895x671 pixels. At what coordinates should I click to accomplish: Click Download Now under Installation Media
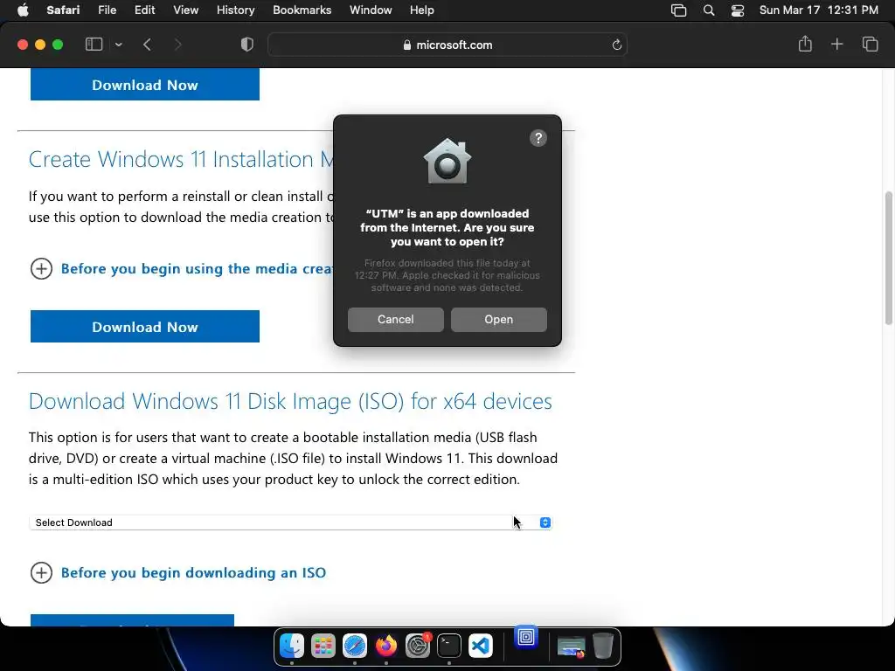[145, 327]
